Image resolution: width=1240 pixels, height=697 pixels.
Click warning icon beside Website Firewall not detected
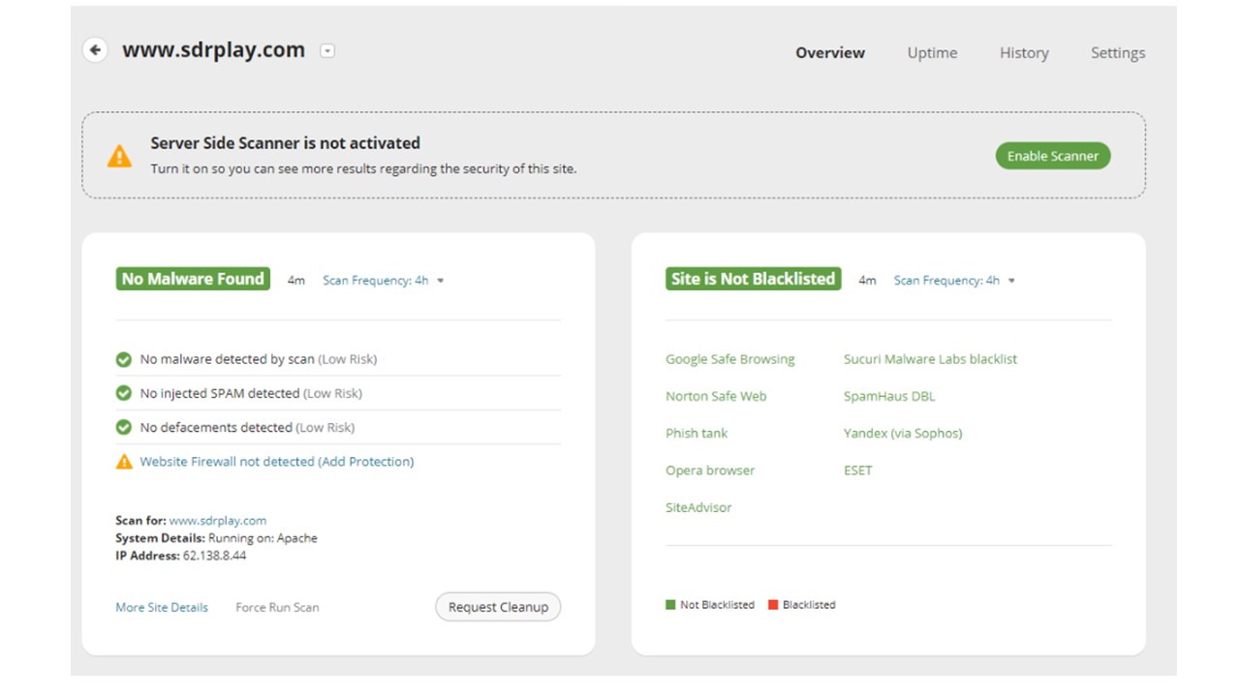click(124, 462)
